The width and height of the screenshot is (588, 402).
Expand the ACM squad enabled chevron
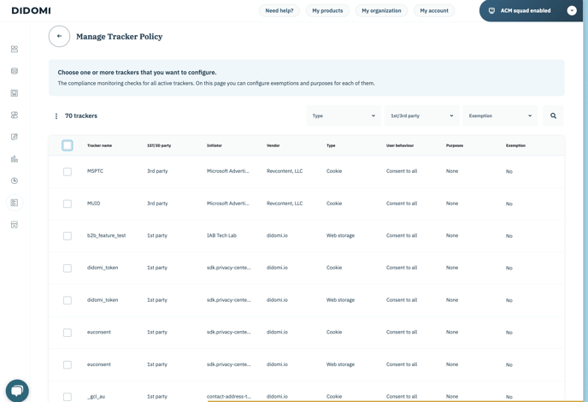point(572,10)
